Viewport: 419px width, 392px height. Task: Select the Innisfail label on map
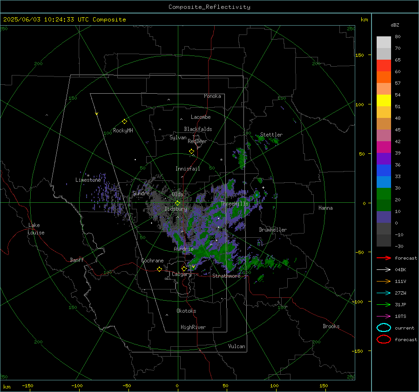(188, 169)
